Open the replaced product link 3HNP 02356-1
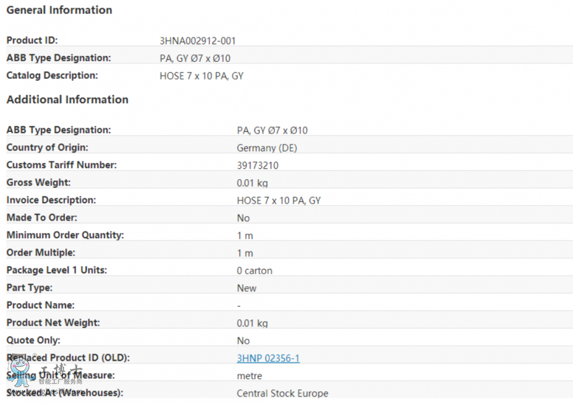The image size is (573, 404). click(x=268, y=358)
